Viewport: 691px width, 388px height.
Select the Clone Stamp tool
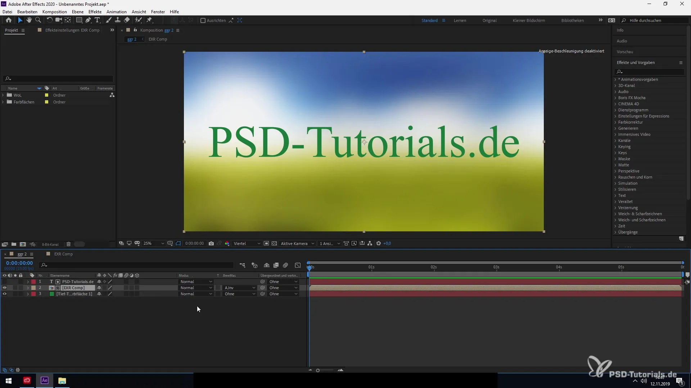coord(117,20)
